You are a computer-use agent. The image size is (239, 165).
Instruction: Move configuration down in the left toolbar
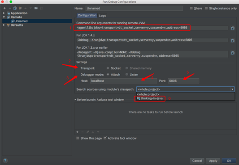[x=30, y=8]
